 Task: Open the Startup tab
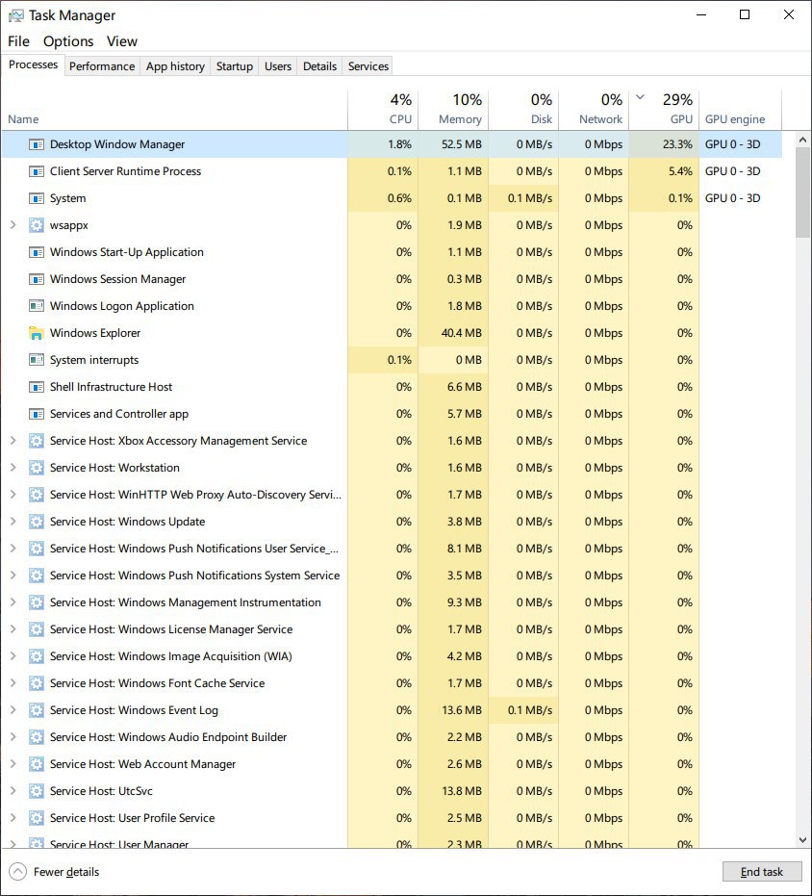click(x=234, y=66)
